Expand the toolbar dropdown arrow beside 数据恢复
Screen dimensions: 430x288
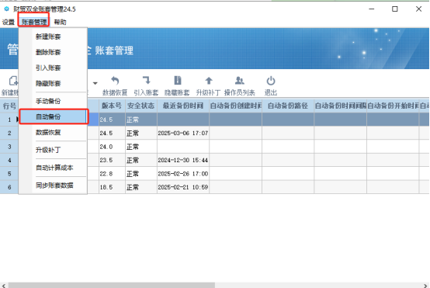95,83
